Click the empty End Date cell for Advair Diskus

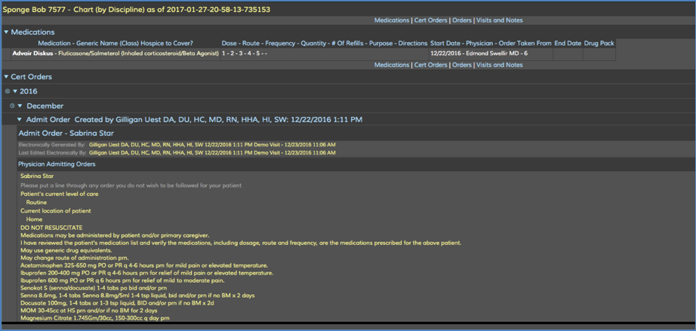click(568, 54)
